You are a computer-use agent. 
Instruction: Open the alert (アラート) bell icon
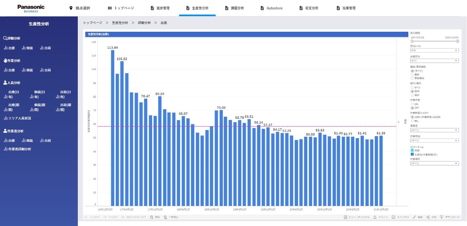click(375, 217)
